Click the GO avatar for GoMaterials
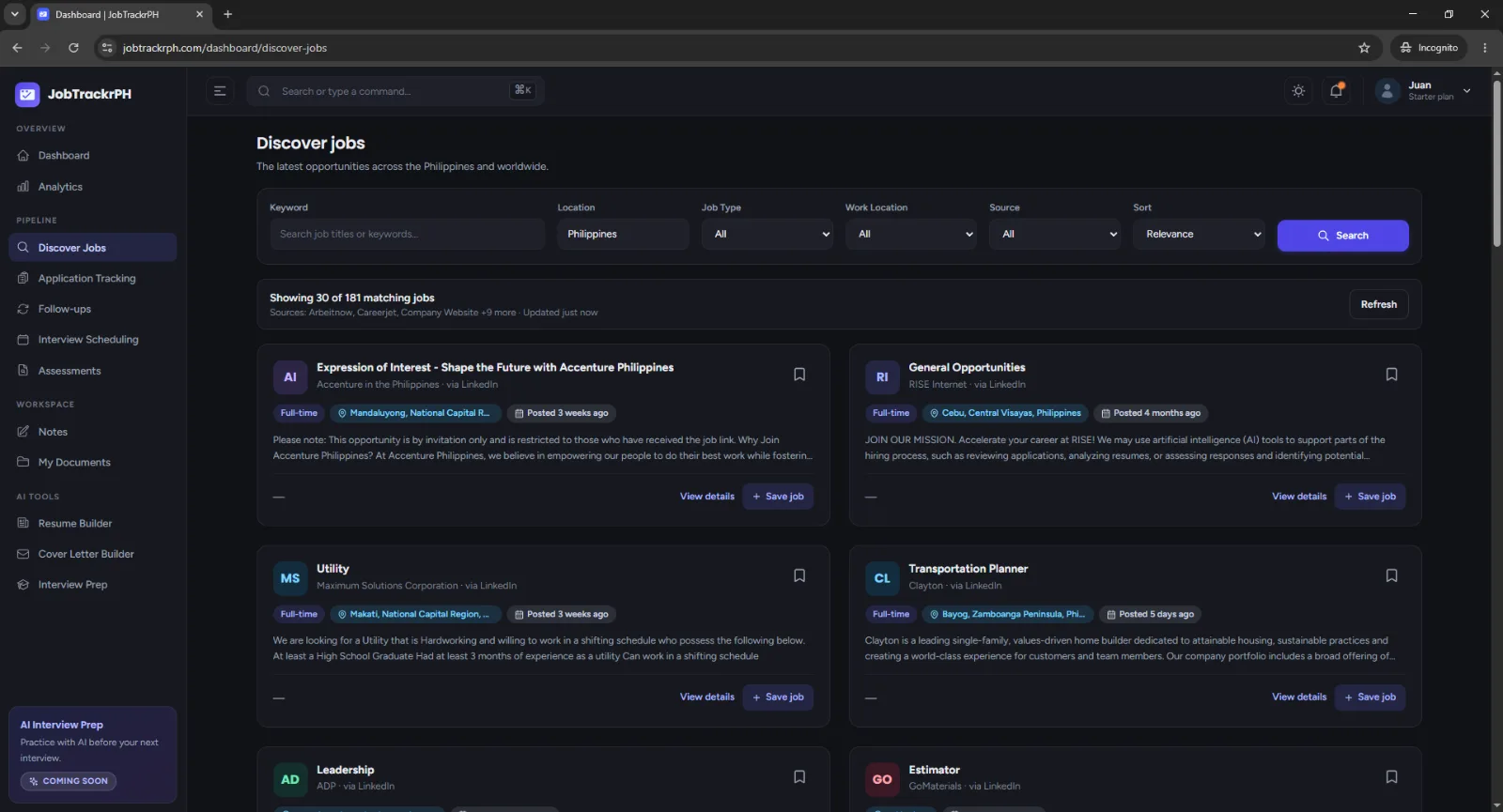This screenshot has width=1503, height=812. coord(882,779)
